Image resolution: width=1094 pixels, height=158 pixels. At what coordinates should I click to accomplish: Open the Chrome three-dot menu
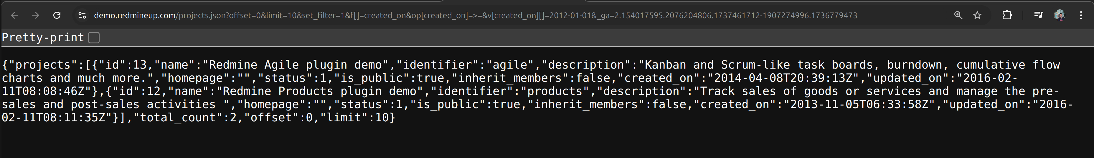[x=1081, y=16]
